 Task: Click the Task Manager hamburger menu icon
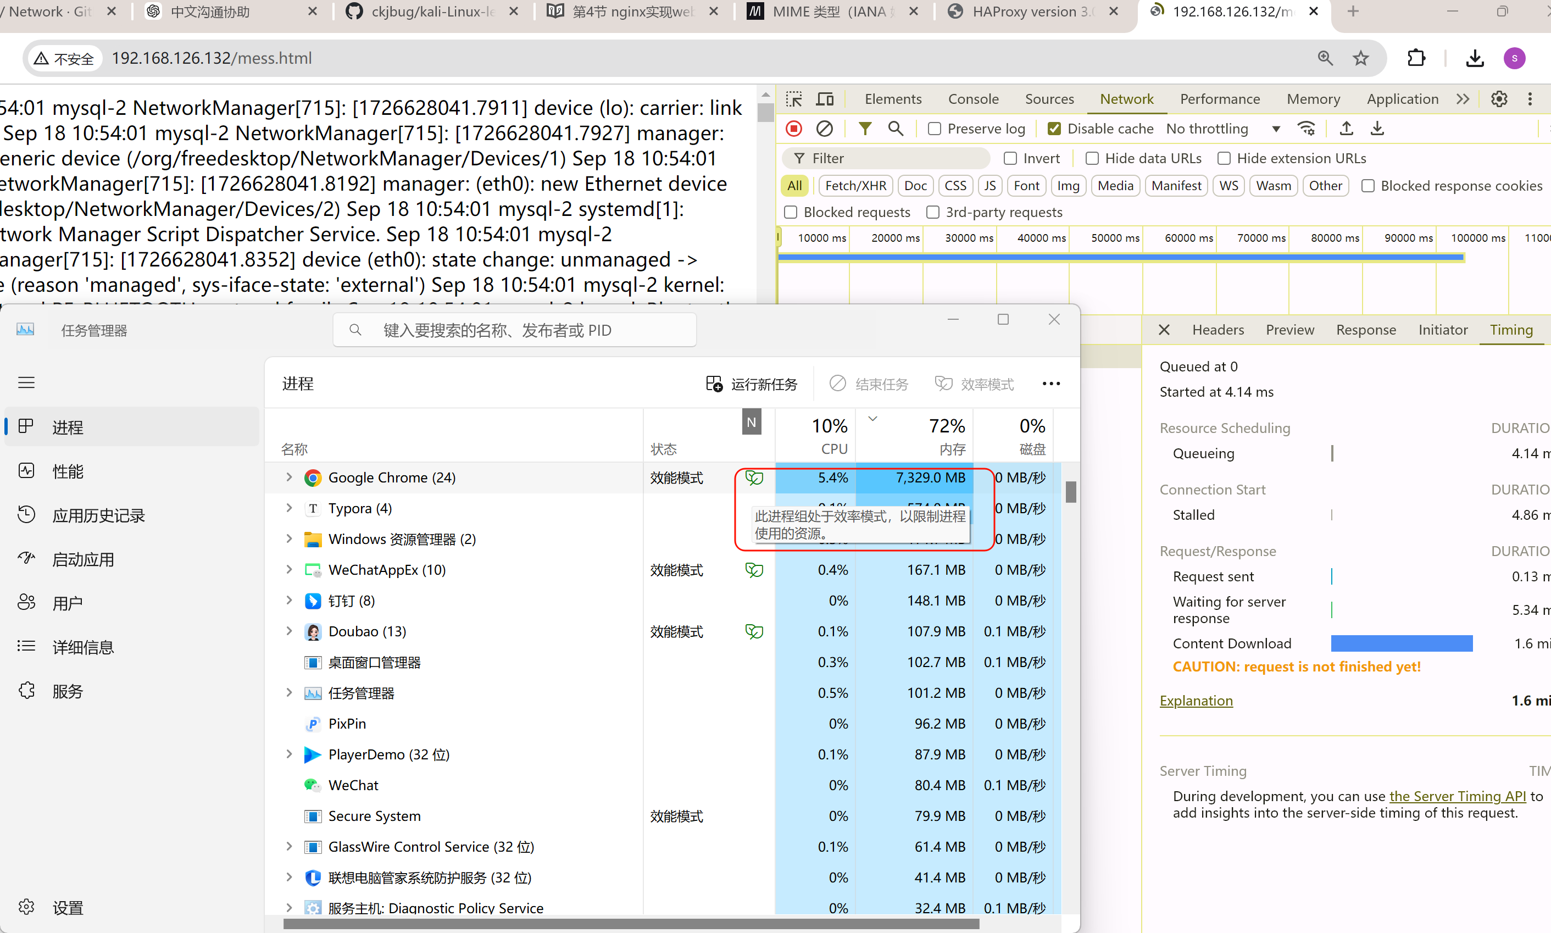pyautogui.click(x=26, y=382)
